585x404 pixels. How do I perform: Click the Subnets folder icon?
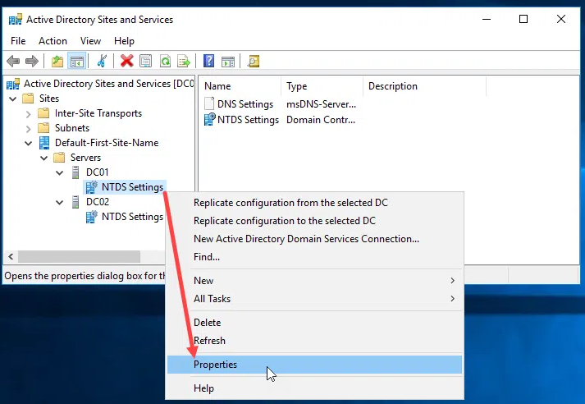click(x=43, y=128)
